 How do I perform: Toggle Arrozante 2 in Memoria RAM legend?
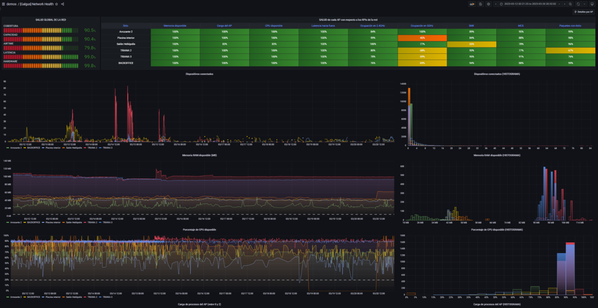pyautogui.click(x=16, y=222)
